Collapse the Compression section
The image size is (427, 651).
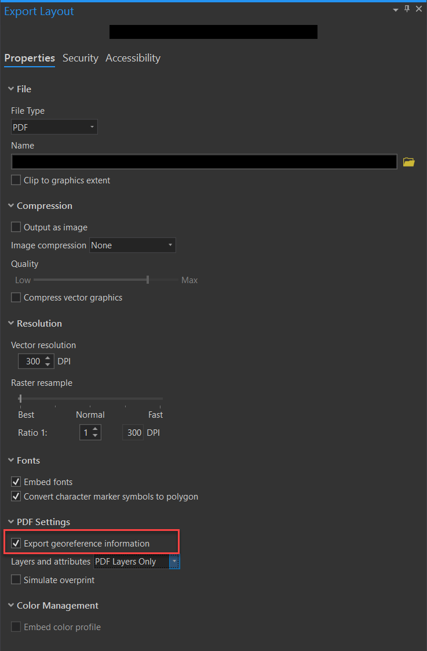[11, 205]
